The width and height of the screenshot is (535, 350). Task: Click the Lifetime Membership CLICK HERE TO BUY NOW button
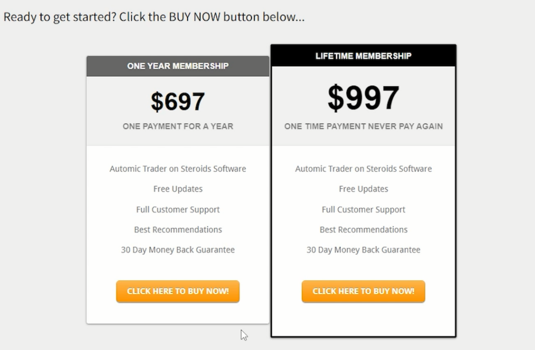click(363, 291)
